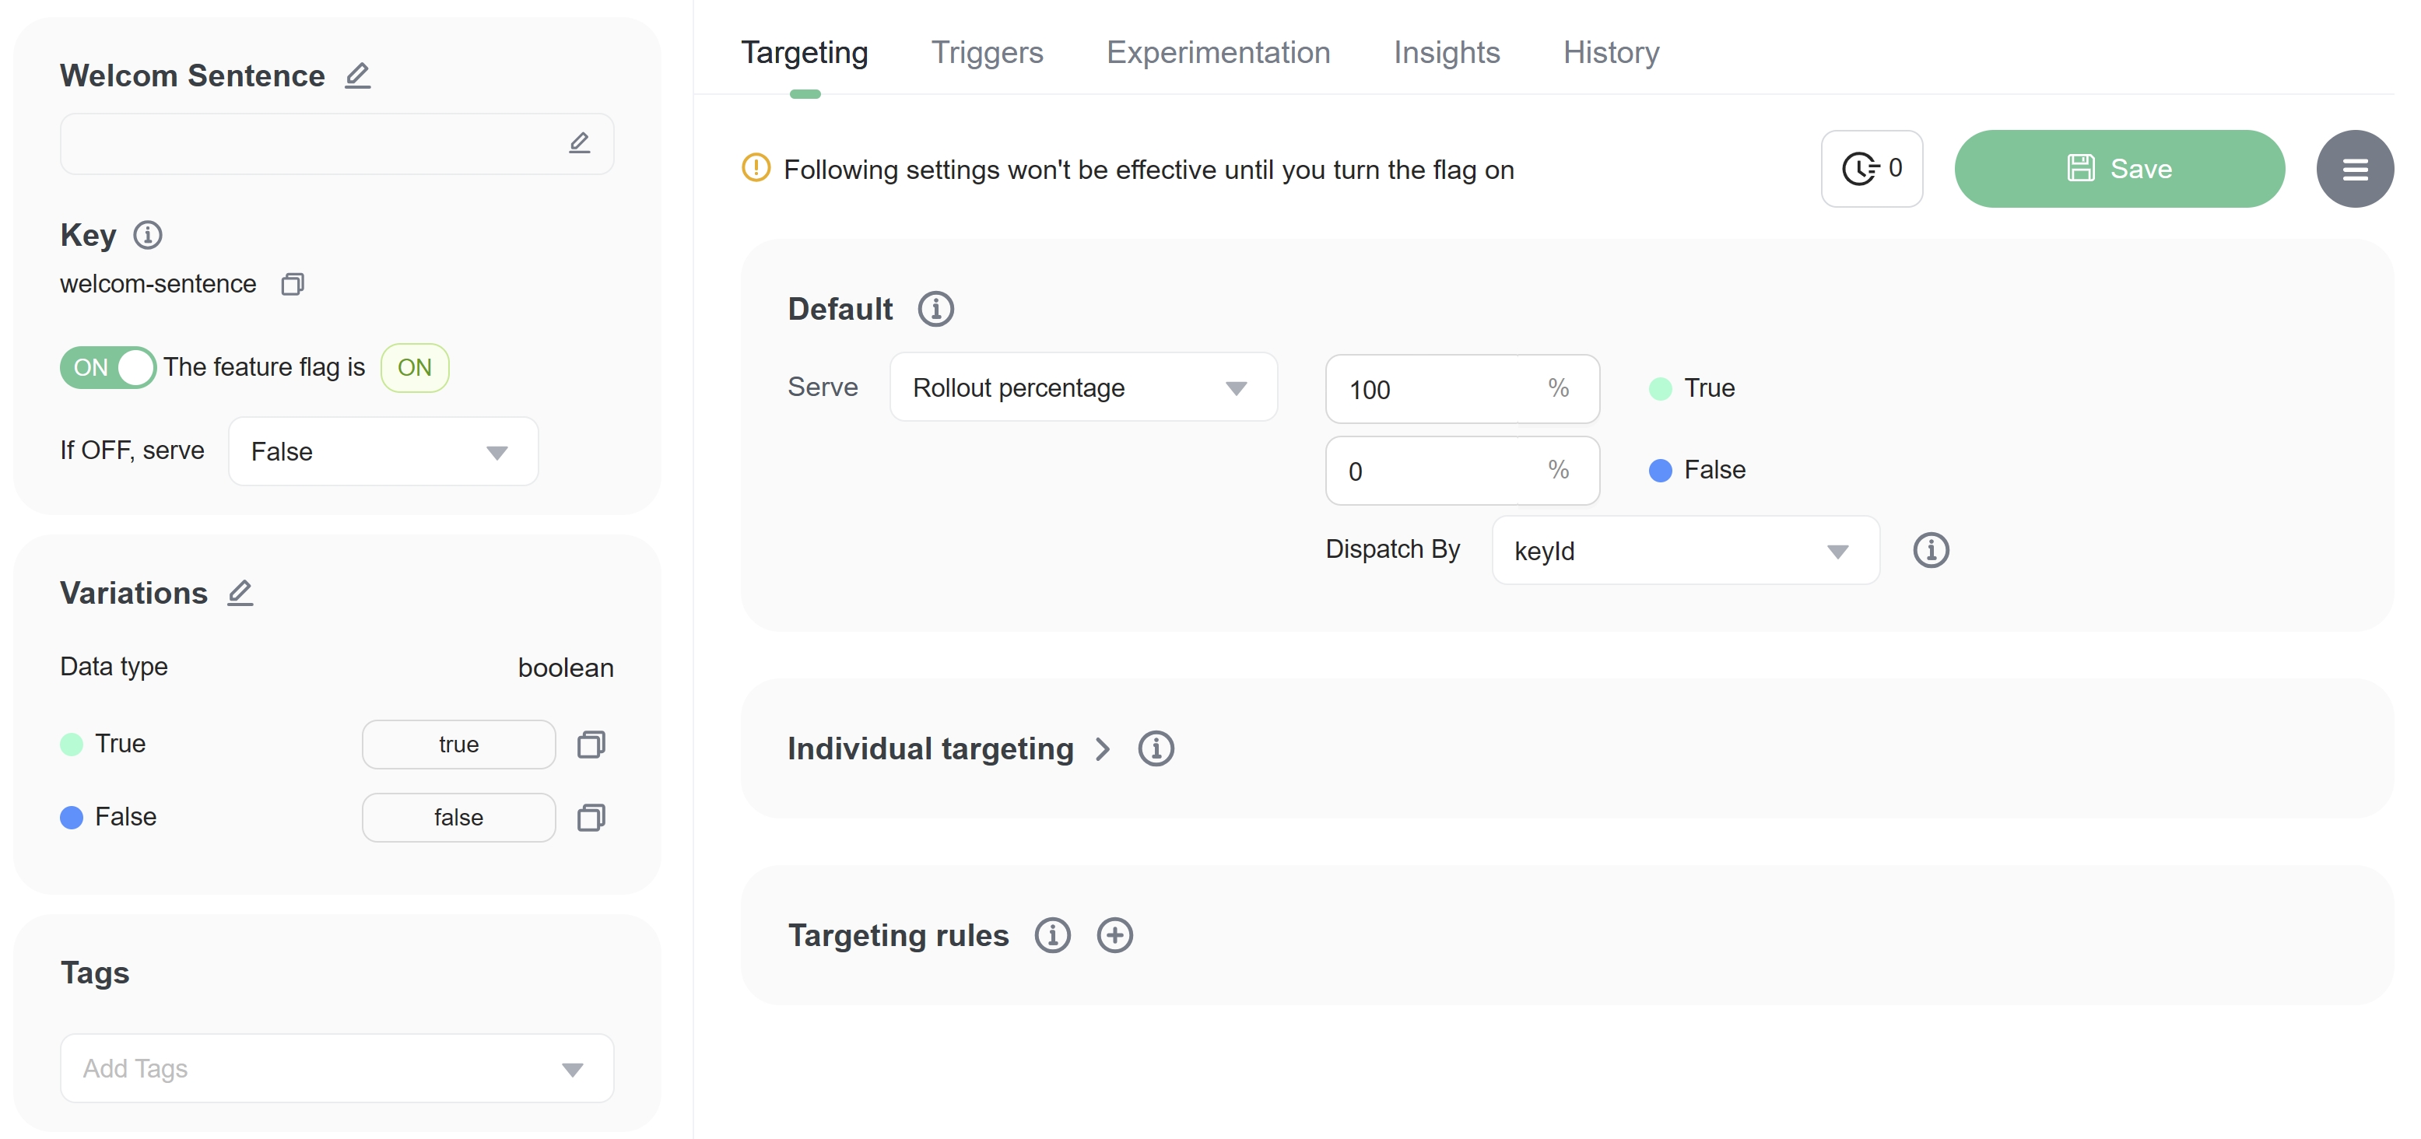The width and height of the screenshot is (2421, 1139).
Task: Open the Add Tags dropdown
Action: 336,1068
